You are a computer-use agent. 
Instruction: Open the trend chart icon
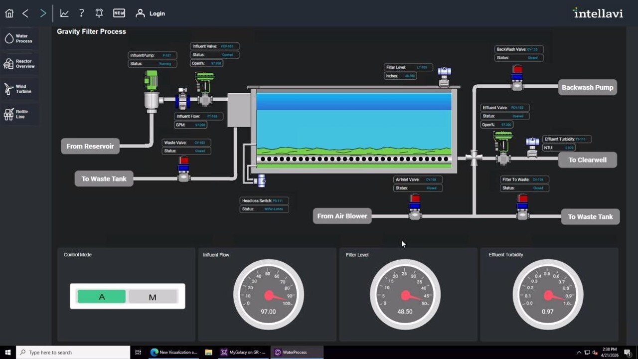(64, 13)
